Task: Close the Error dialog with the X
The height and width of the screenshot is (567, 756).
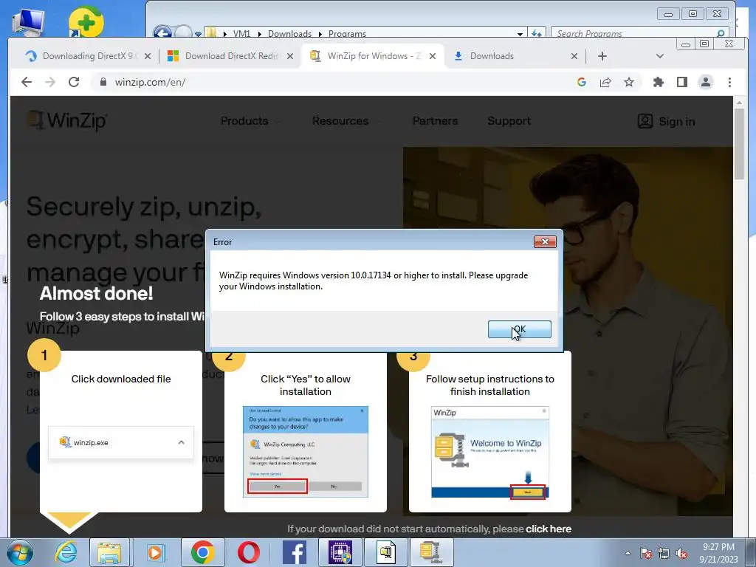Action: point(545,241)
